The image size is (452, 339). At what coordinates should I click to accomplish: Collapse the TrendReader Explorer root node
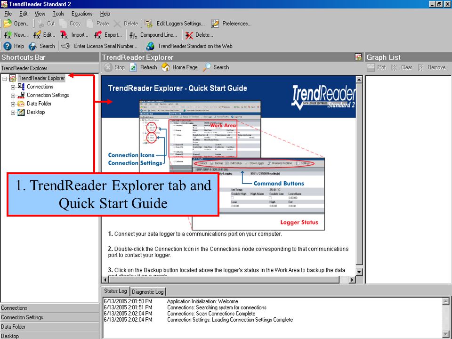(x=5, y=79)
